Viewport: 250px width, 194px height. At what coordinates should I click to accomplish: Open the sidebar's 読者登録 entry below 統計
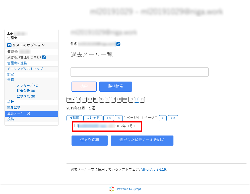coord(14,107)
